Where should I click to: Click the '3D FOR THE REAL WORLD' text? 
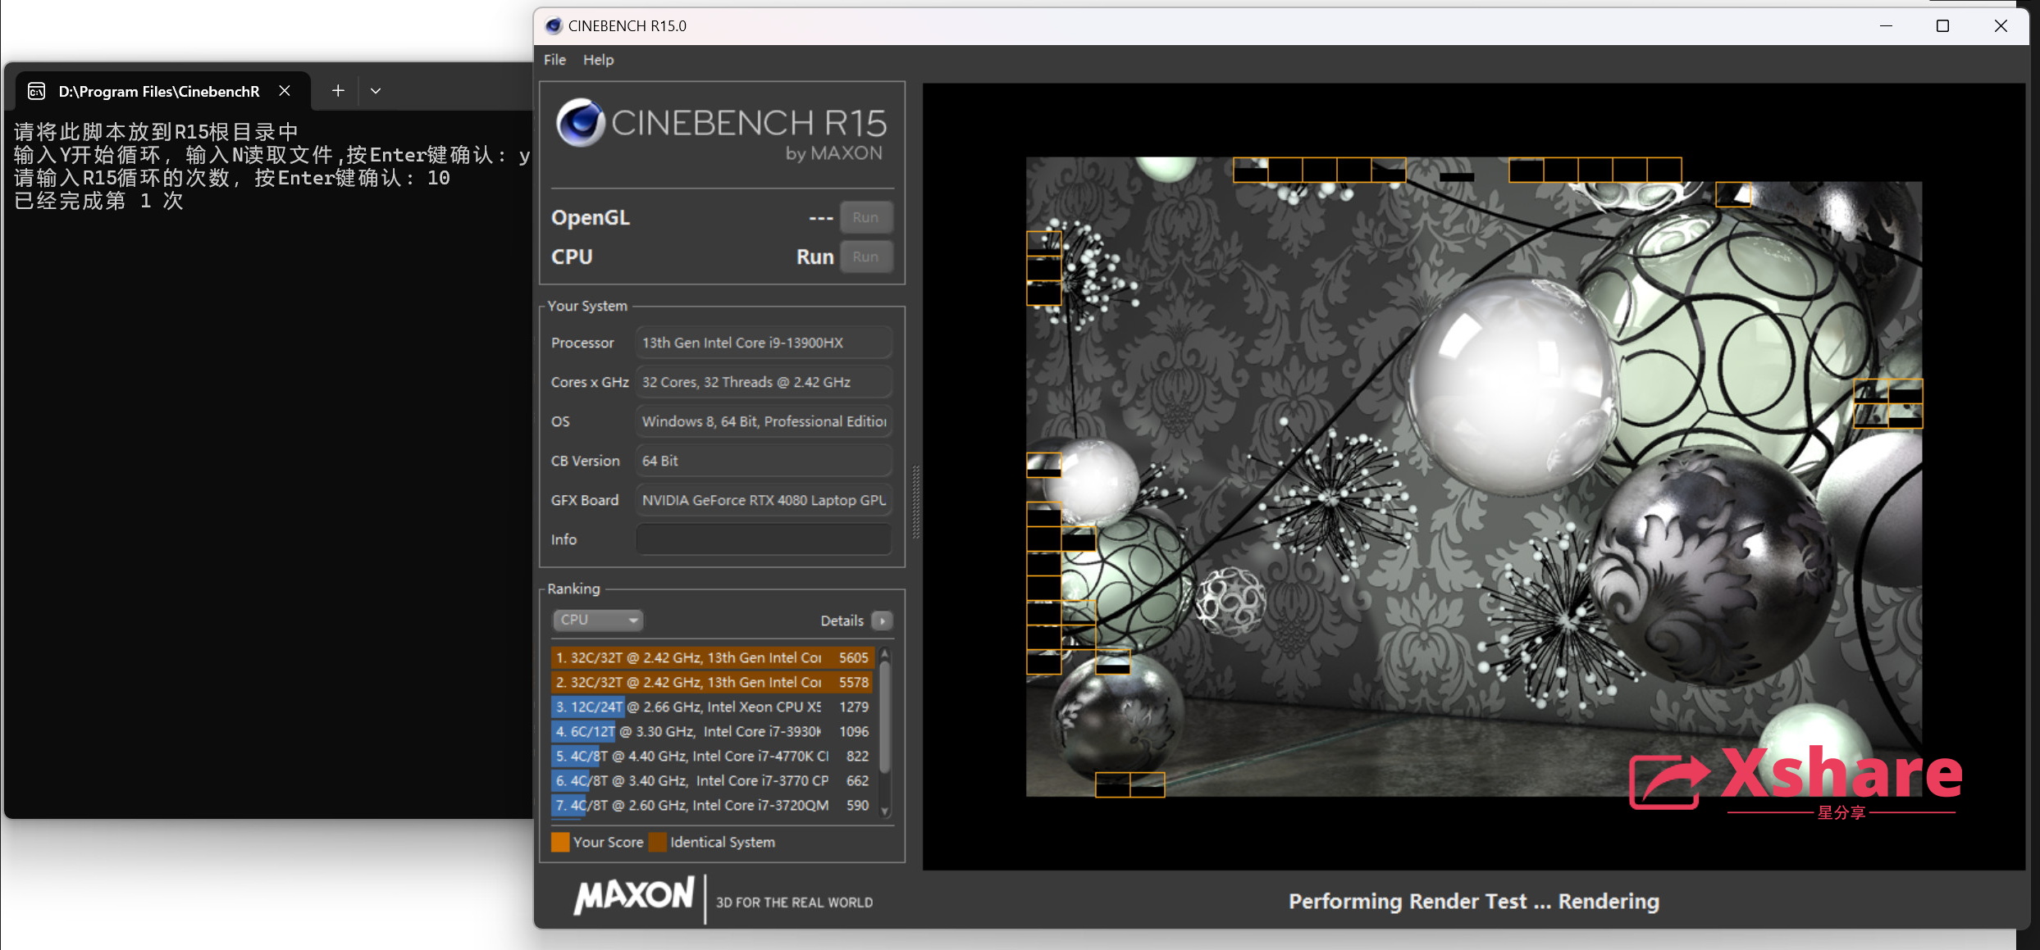[x=794, y=902]
